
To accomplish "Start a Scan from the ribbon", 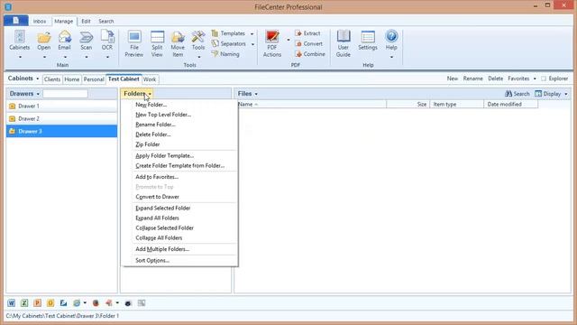I will [87, 40].
